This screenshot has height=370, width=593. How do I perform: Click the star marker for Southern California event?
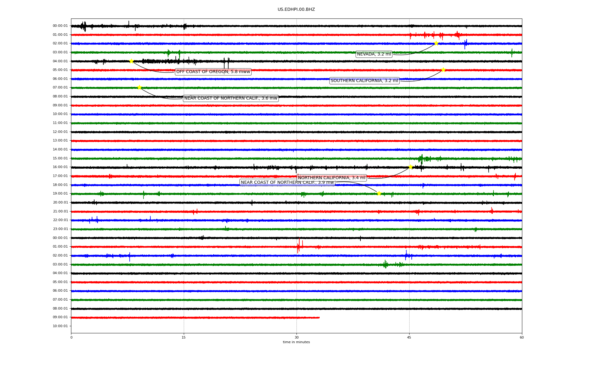coord(443,70)
